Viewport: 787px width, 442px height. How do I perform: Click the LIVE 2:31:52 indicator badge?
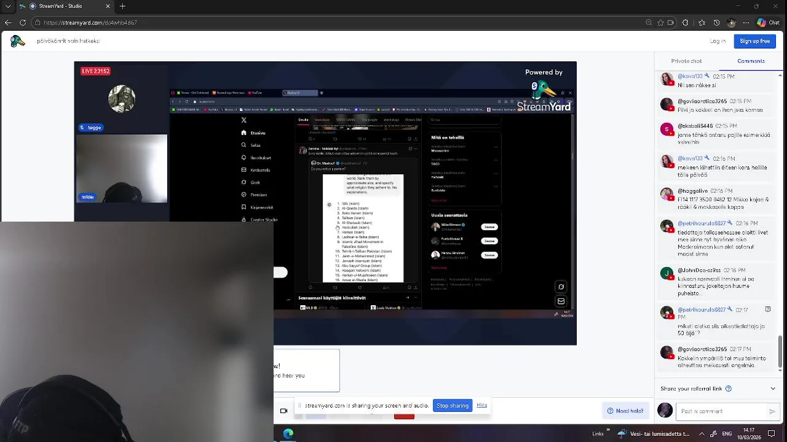click(95, 71)
